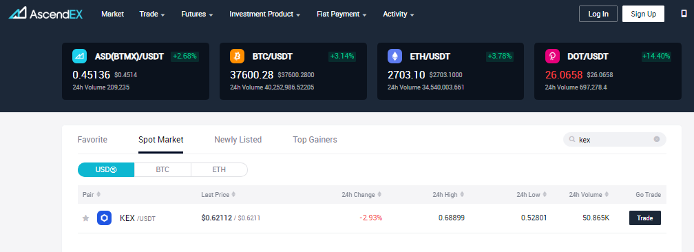Click the Go Trade column header
Viewport: 694px width, 252px height.
tap(648, 194)
